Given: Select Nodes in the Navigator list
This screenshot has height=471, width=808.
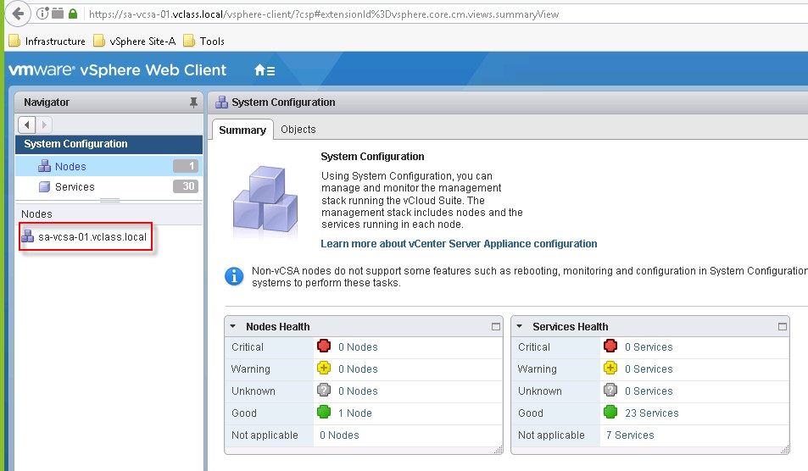Looking at the screenshot, I should (109, 166).
